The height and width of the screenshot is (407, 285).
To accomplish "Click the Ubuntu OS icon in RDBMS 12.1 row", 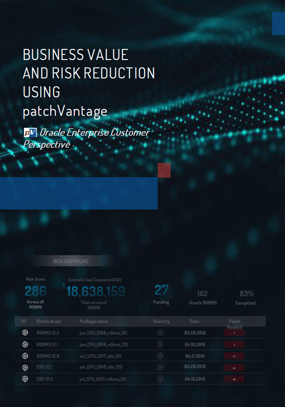I will pos(25,344).
